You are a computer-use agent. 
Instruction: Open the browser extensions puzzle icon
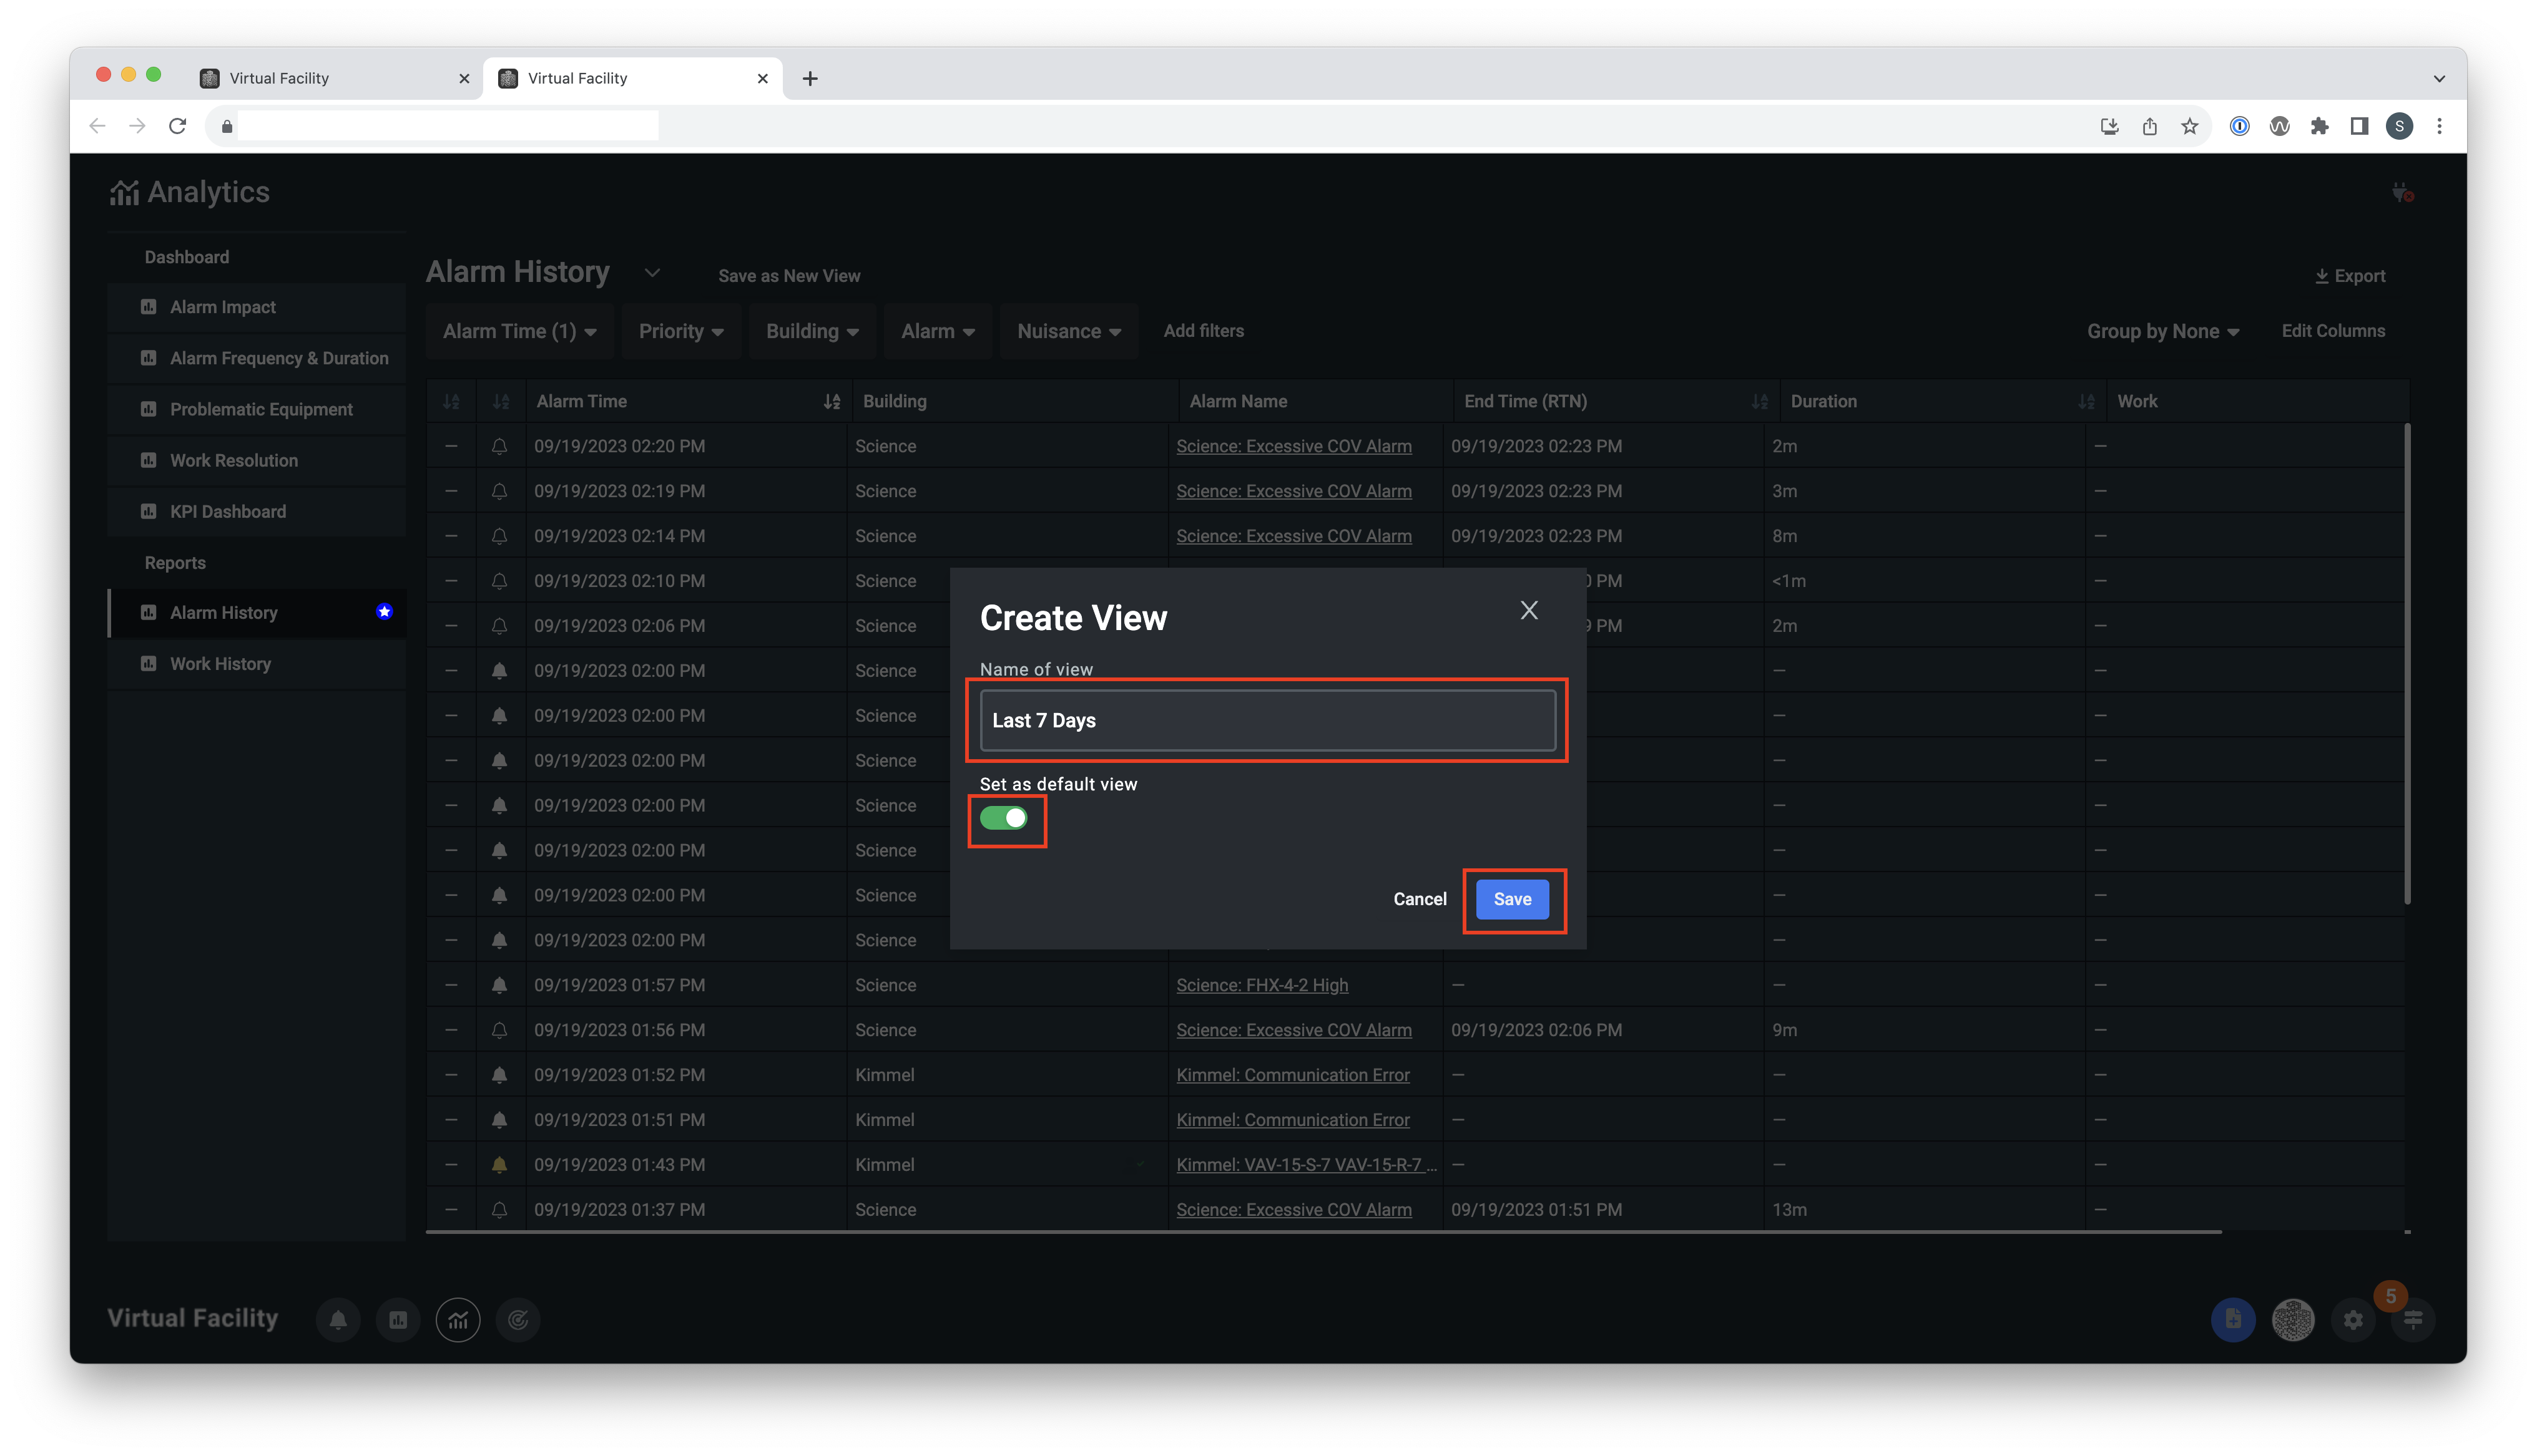2319,126
